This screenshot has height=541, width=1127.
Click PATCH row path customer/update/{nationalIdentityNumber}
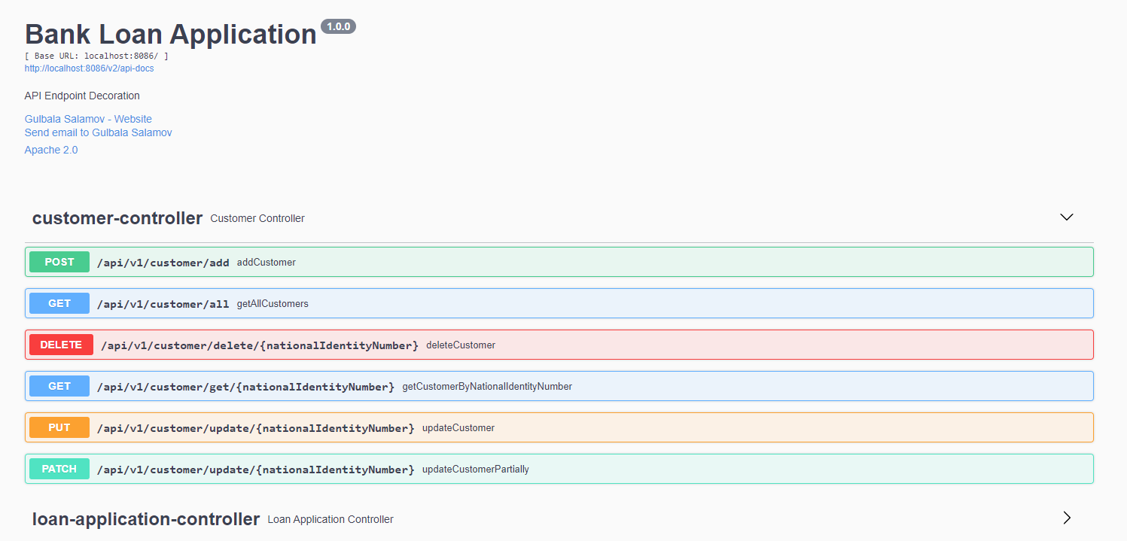coord(256,470)
